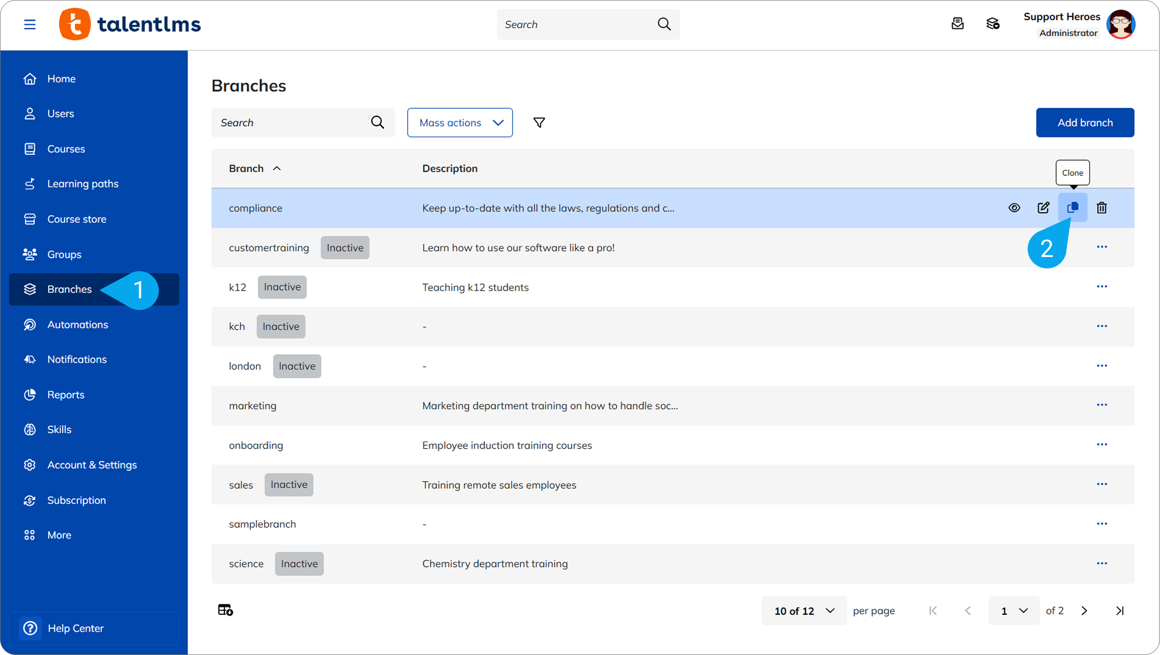This screenshot has width=1160, height=655.
Task: Open the 10 of 12 per page dropdown
Action: (804, 611)
